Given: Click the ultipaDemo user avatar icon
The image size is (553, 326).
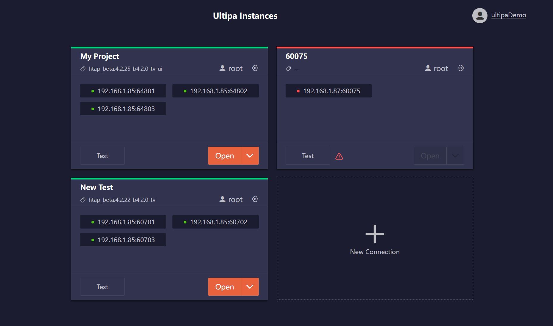Looking at the screenshot, I should 480,15.
